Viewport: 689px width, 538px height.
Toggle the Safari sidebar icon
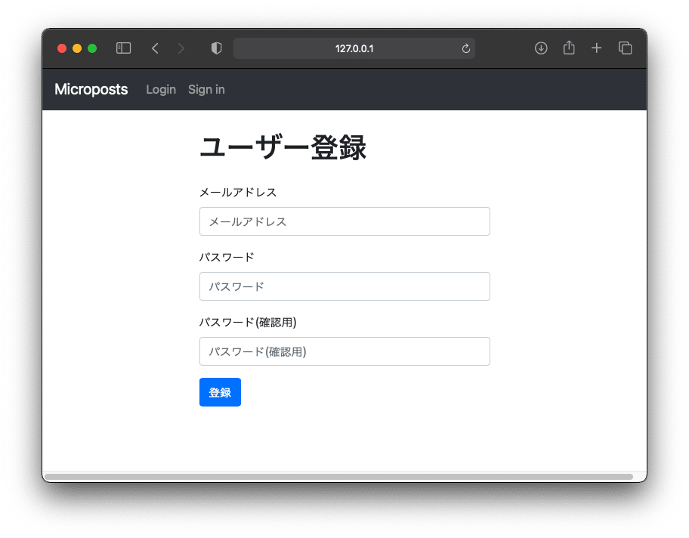[123, 48]
